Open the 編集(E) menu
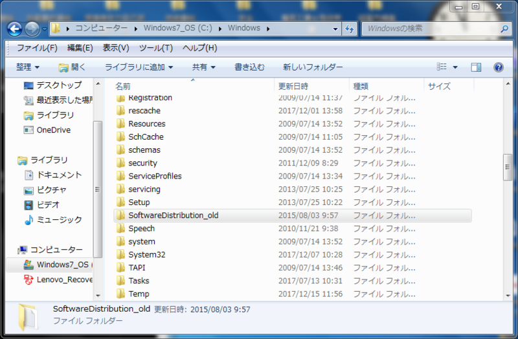 [x=80, y=48]
